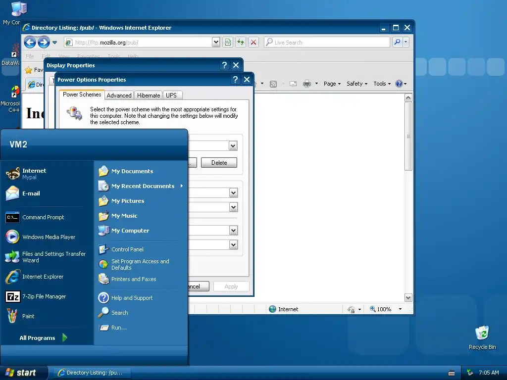507x380 pixels.
Task: Click the IE page scrollbar down arrow
Action: point(408,297)
